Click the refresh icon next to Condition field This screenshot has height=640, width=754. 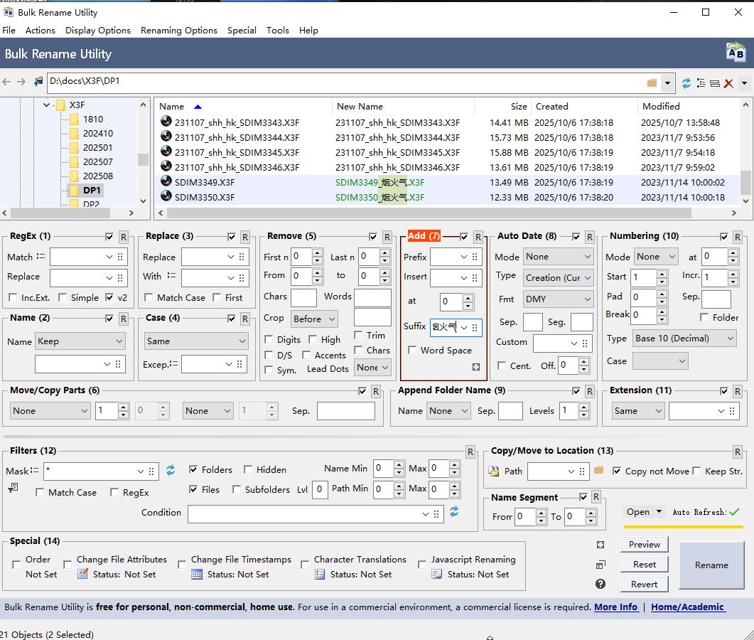454,511
